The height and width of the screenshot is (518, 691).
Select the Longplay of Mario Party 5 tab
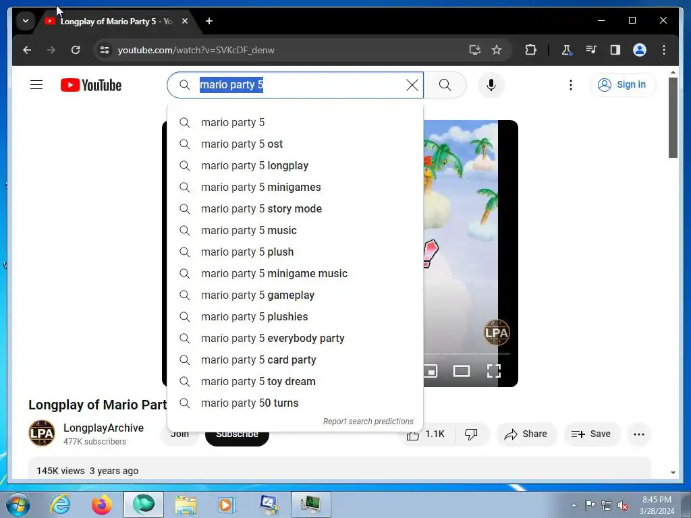(116, 21)
